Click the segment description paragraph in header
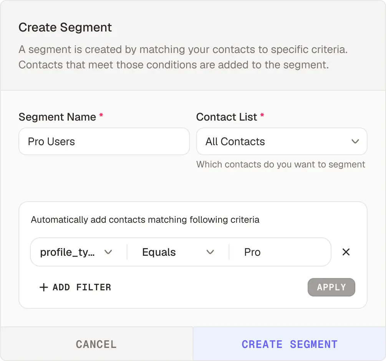The height and width of the screenshot is (361, 386). click(183, 57)
